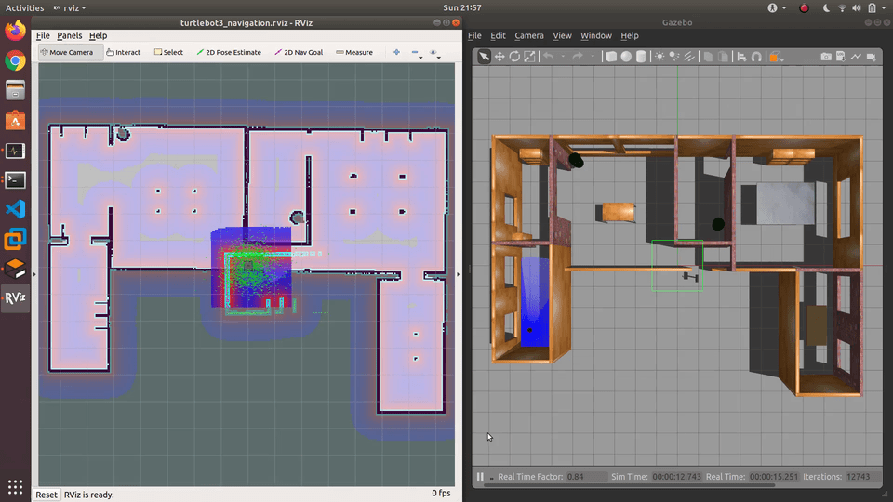Take a screenshot with the camera icon

click(x=826, y=57)
